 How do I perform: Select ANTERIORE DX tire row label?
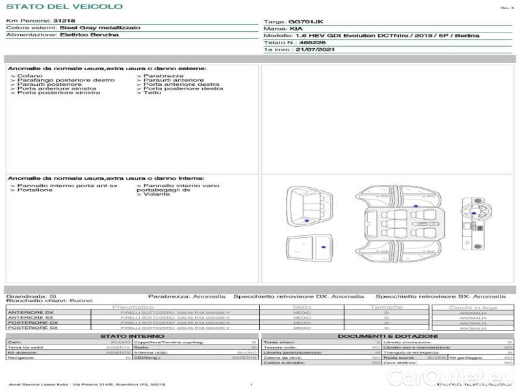(31, 313)
